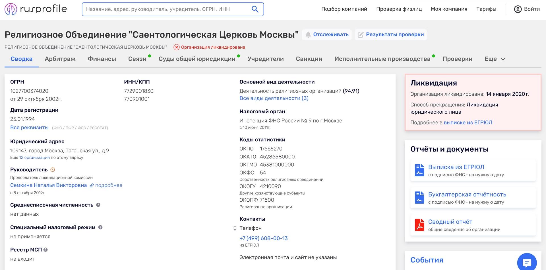
Task: Click the link icon before подробнее
Action: pos(92,185)
